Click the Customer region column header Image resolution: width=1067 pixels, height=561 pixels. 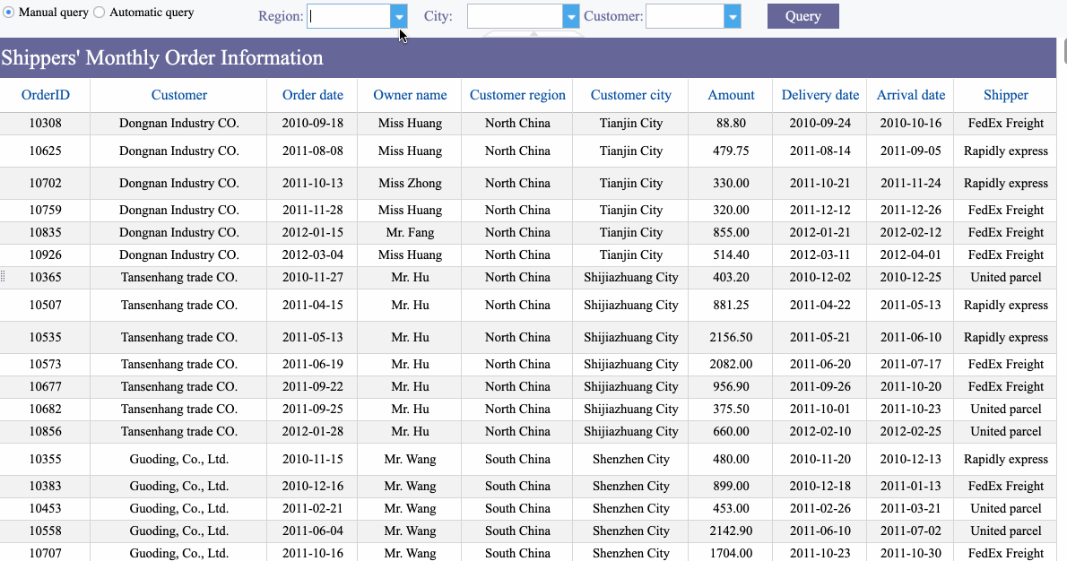517,95
